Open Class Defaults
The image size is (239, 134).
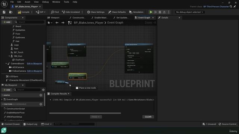point(117,12)
